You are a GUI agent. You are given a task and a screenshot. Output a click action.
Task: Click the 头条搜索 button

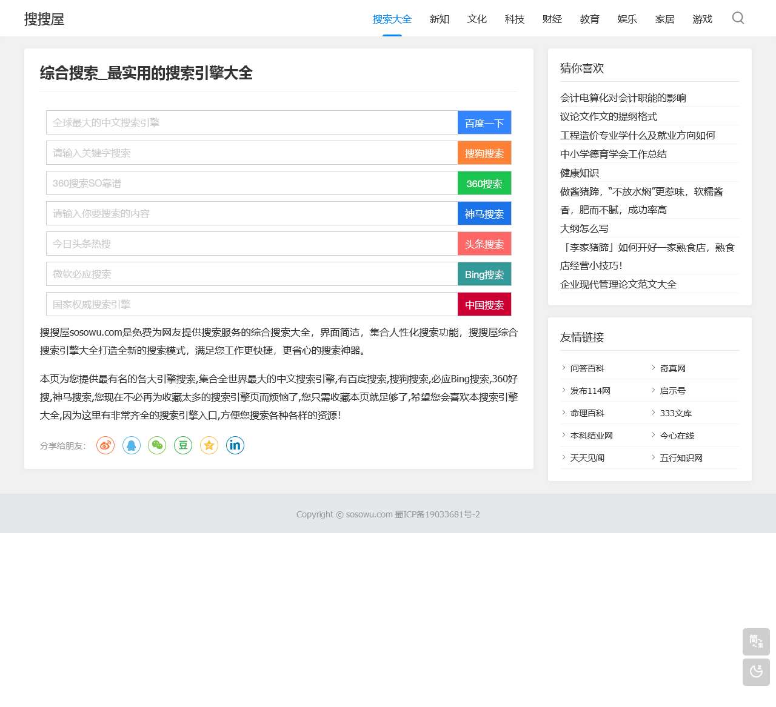click(484, 244)
